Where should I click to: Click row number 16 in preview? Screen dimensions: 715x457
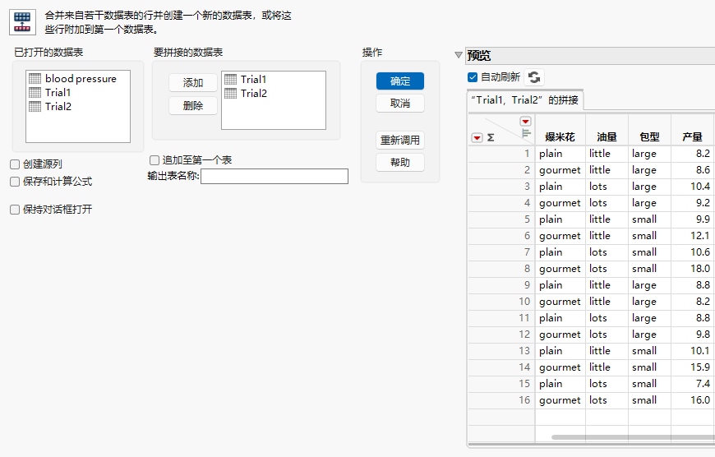pyautogui.click(x=501, y=400)
